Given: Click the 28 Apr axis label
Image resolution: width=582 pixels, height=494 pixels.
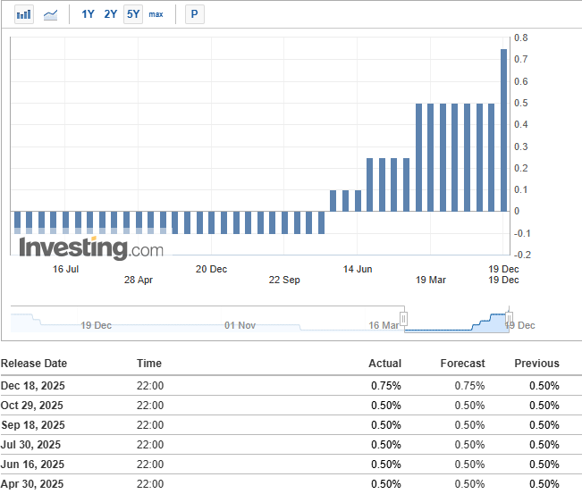Looking at the screenshot, I should 139,280.
